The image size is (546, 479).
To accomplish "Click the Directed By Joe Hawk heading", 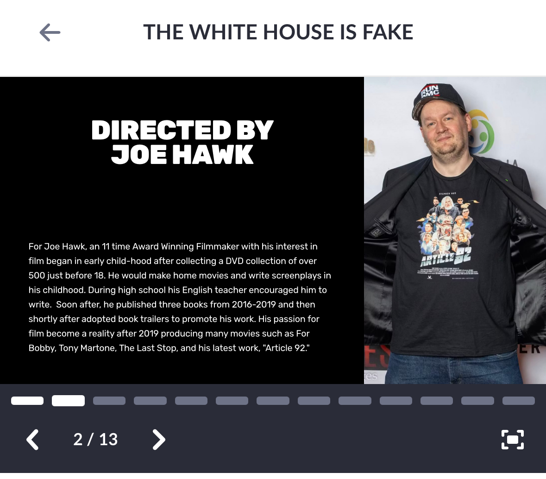I will [x=182, y=142].
